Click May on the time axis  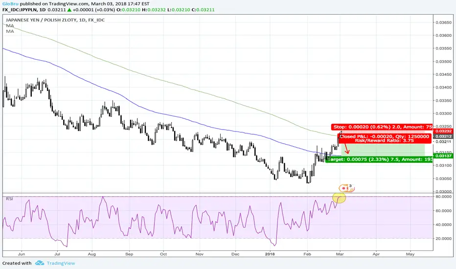410,254
